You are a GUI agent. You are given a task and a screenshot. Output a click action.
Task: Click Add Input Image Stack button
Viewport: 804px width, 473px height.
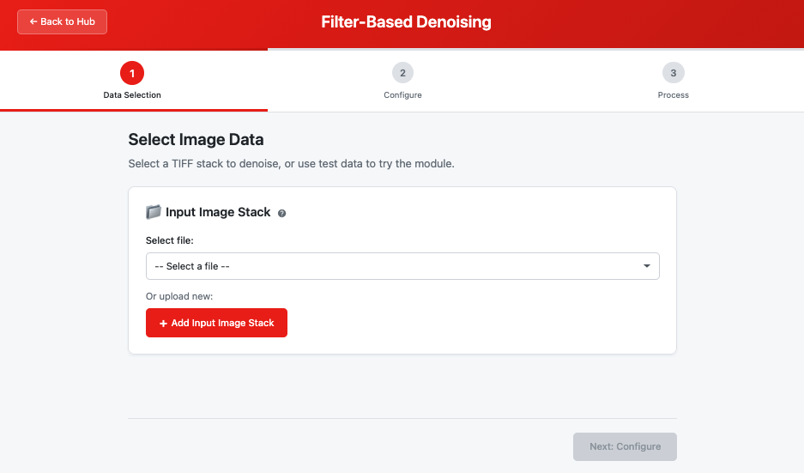(216, 323)
